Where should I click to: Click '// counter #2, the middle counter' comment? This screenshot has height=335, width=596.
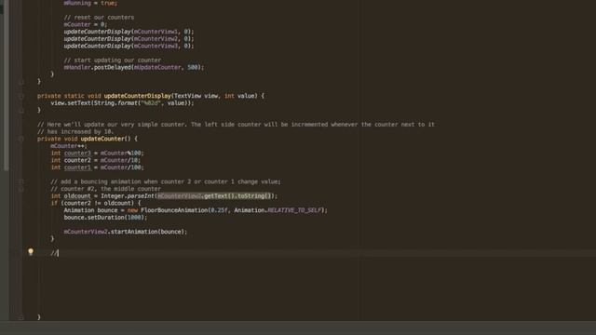click(105, 189)
